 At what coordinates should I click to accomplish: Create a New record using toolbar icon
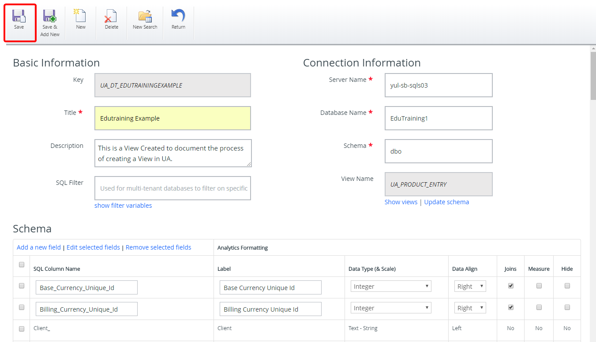(x=81, y=16)
